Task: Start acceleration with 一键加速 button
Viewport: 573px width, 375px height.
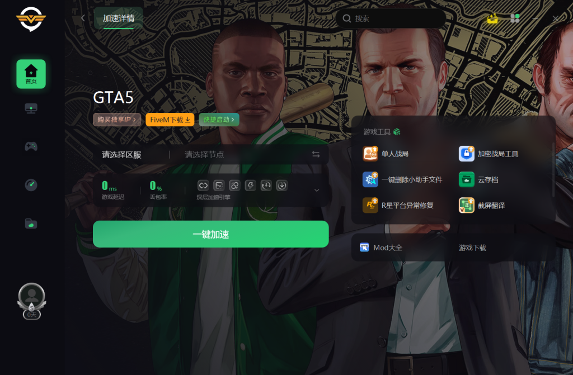Action: coord(211,234)
